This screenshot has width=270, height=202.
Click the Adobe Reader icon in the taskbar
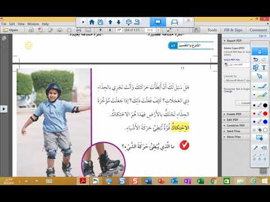coord(83,181)
